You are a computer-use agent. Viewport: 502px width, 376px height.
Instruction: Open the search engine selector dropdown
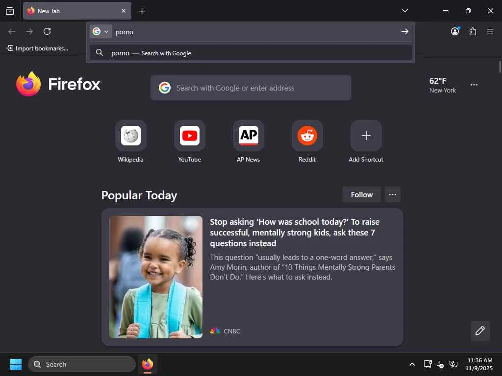pyautogui.click(x=101, y=31)
